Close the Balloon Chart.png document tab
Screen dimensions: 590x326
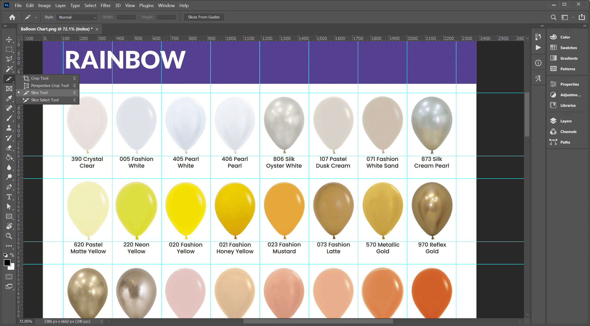coord(97,29)
